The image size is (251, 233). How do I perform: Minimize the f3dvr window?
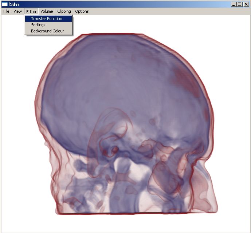pos(234,4)
